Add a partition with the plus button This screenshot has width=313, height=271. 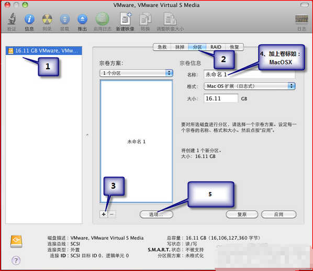point(104,214)
